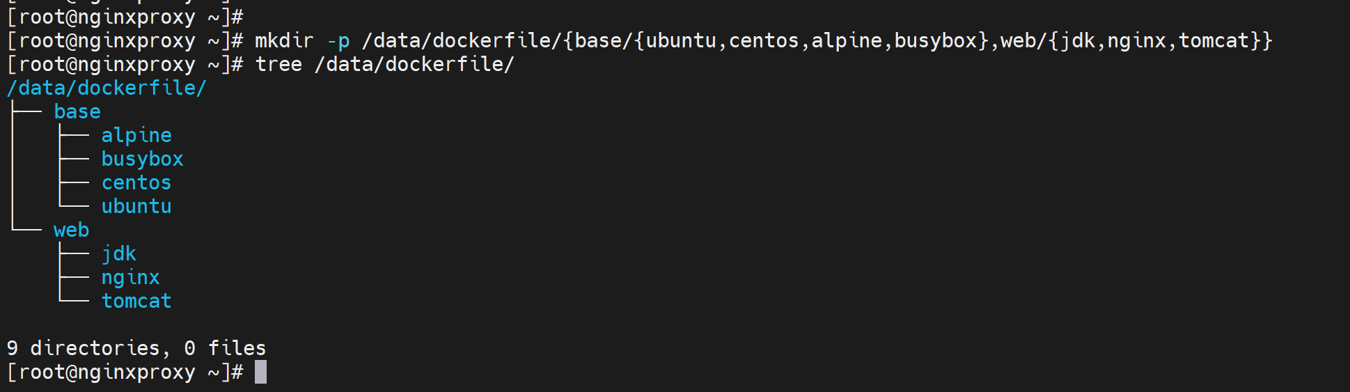Image resolution: width=1350 pixels, height=392 pixels.
Task: Click the base directory in tree output
Action: 77,111
